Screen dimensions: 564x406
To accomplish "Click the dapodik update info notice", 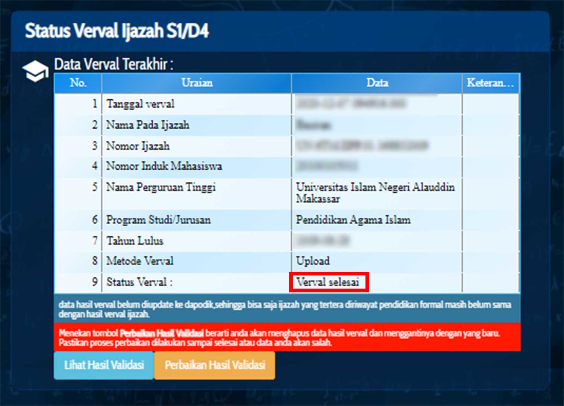I will pos(287,309).
